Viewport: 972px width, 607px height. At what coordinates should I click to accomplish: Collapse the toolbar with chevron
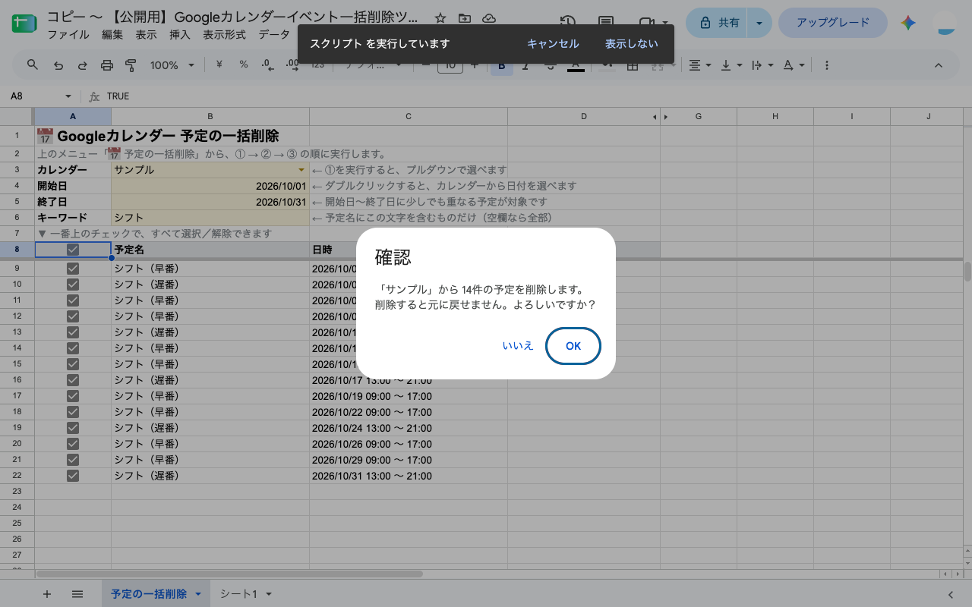click(938, 65)
